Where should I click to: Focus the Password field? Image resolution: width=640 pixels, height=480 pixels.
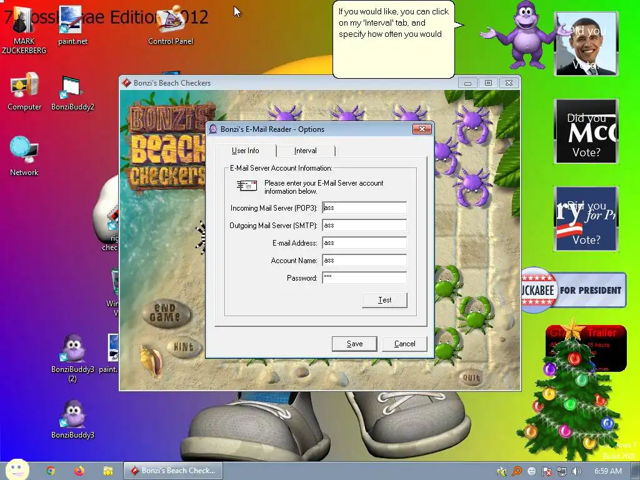[364, 277]
